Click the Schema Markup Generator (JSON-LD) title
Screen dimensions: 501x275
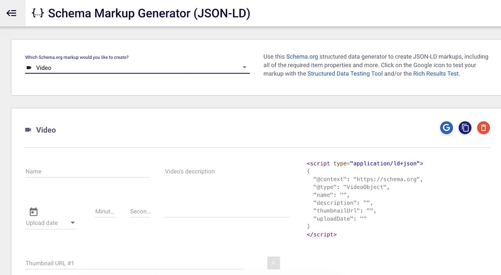149,13
